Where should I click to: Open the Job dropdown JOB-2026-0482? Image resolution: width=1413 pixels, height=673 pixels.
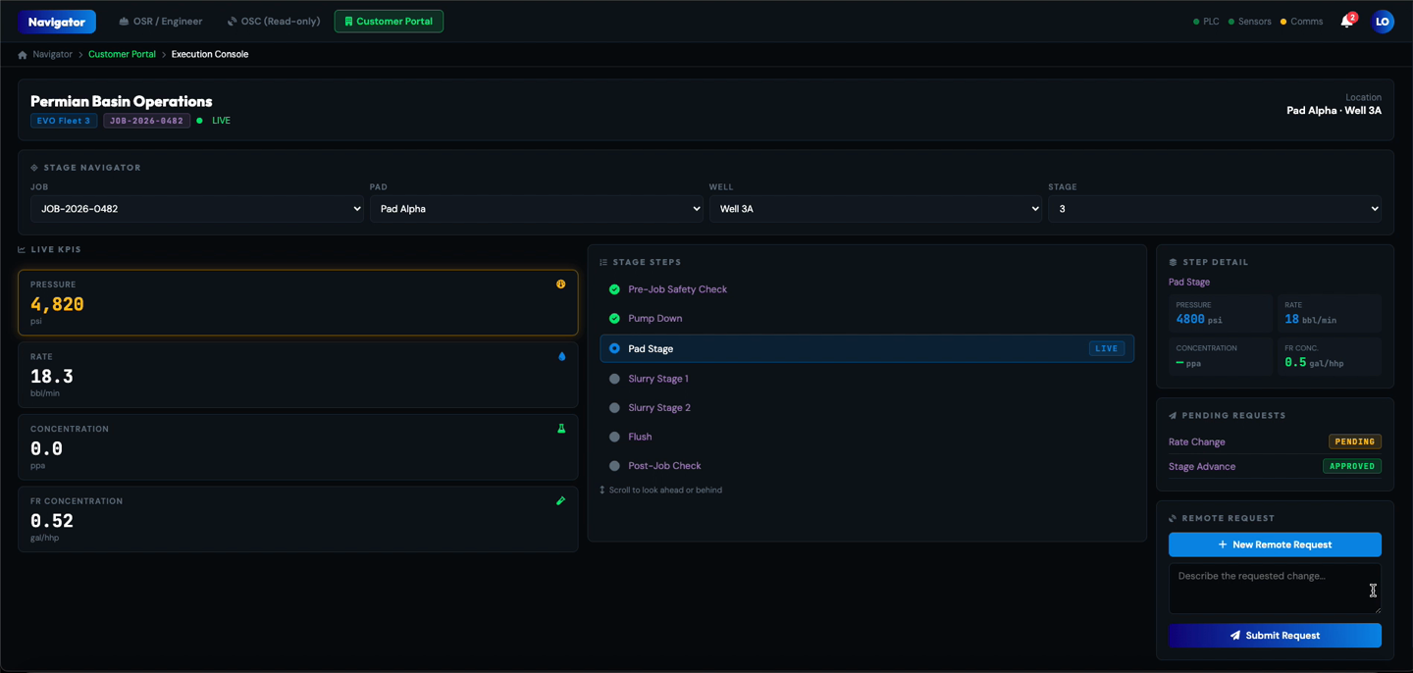click(197, 209)
